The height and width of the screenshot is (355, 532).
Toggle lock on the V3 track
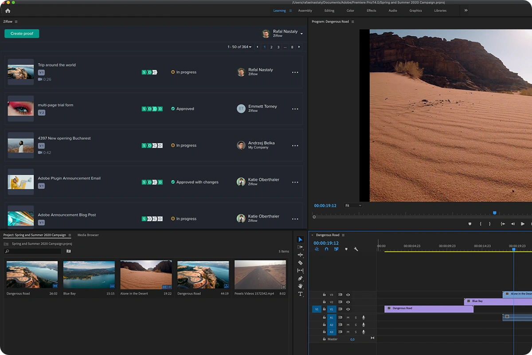(x=324, y=295)
